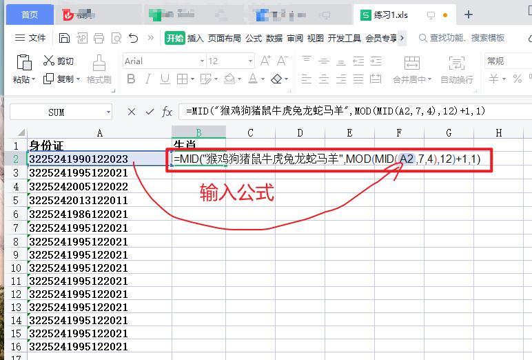Image resolution: width=532 pixels, height=360 pixels.
Task: Switch to the 页面布局 ribbon tab
Action: pyautogui.click(x=224, y=38)
